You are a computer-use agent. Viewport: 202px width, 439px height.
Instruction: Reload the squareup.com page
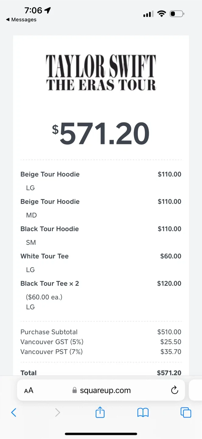[x=174, y=390]
